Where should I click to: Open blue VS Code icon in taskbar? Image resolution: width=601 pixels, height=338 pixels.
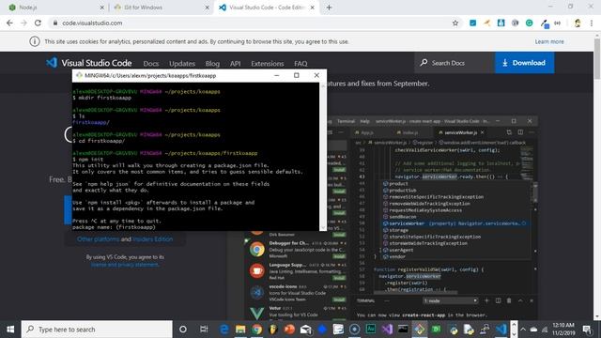[x=501, y=330]
